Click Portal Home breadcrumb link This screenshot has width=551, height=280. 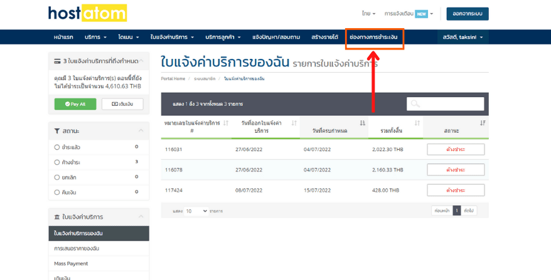[173, 78]
